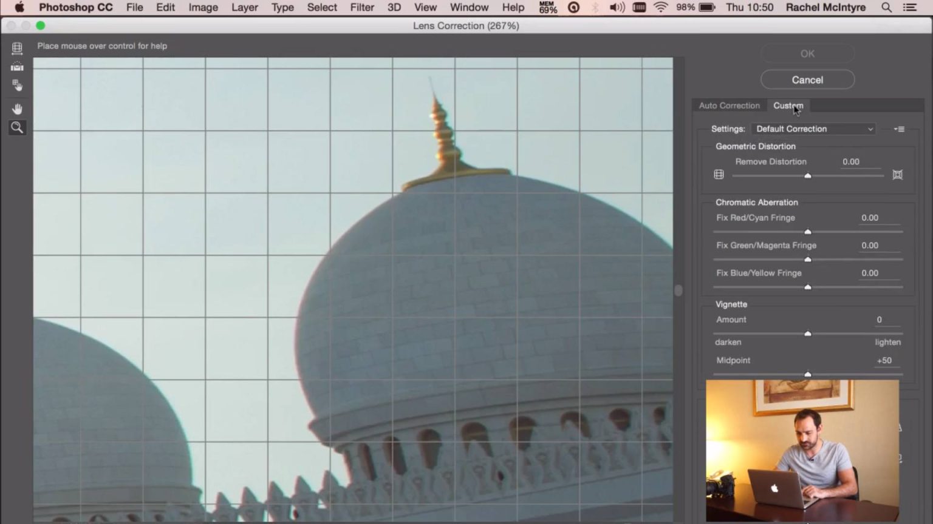Open the Help menu
This screenshot has height=524, width=933.
(513, 7)
